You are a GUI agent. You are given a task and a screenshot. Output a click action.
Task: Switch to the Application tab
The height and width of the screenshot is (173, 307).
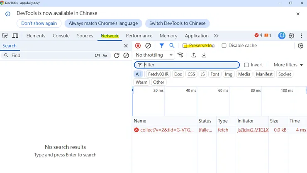tap(197, 36)
